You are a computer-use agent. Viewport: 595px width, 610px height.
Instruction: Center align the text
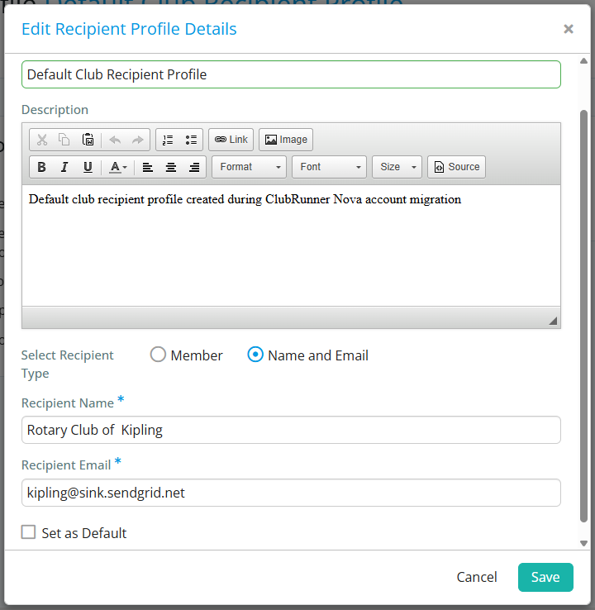171,167
